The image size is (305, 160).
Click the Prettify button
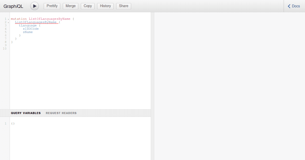coord(52,6)
